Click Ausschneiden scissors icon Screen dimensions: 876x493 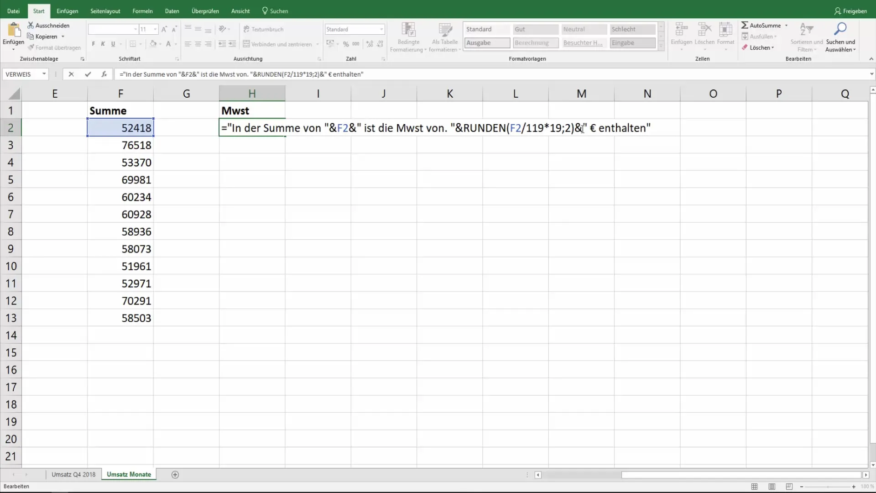pyautogui.click(x=31, y=25)
